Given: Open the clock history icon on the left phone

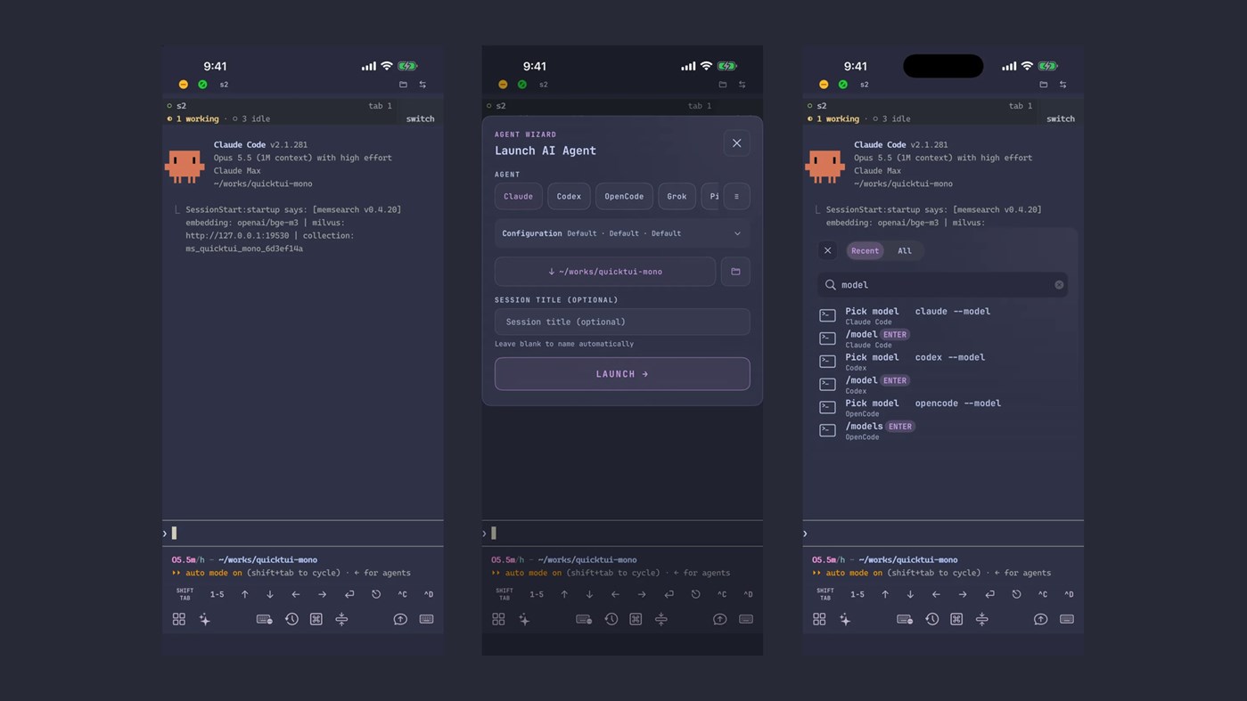Looking at the screenshot, I should click(291, 619).
